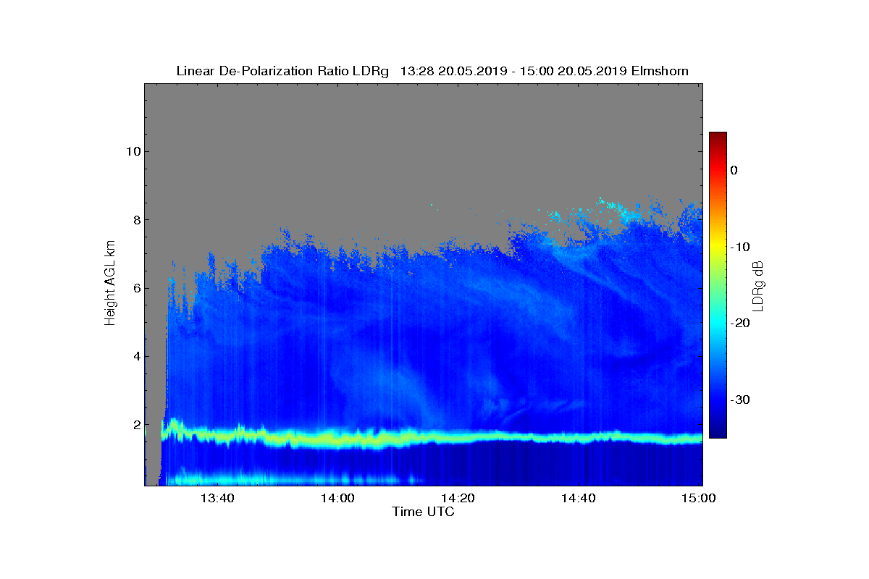The width and height of the screenshot is (869, 579).
Task: Click the -30 label on the colorbar
Action: (x=739, y=400)
